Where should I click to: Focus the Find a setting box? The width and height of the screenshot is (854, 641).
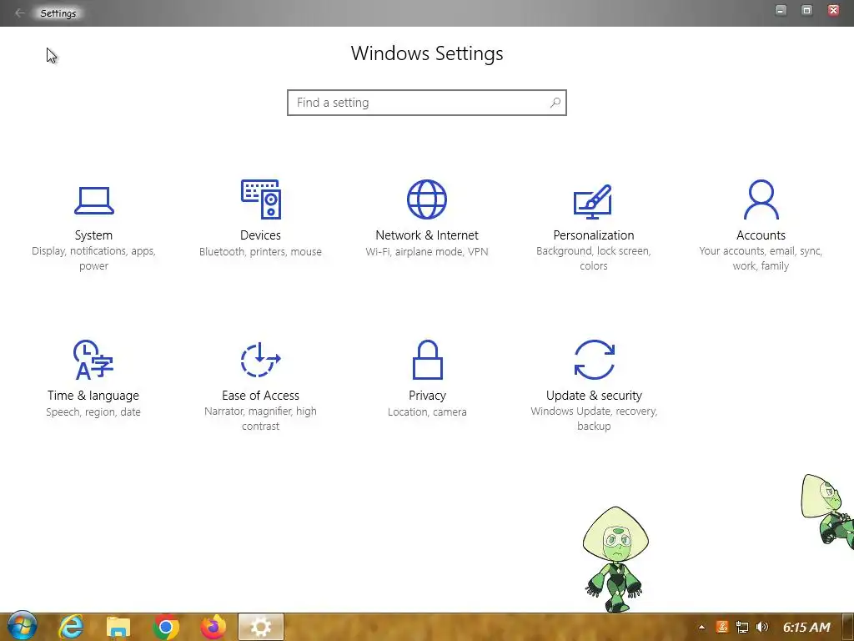pyautogui.click(x=427, y=103)
